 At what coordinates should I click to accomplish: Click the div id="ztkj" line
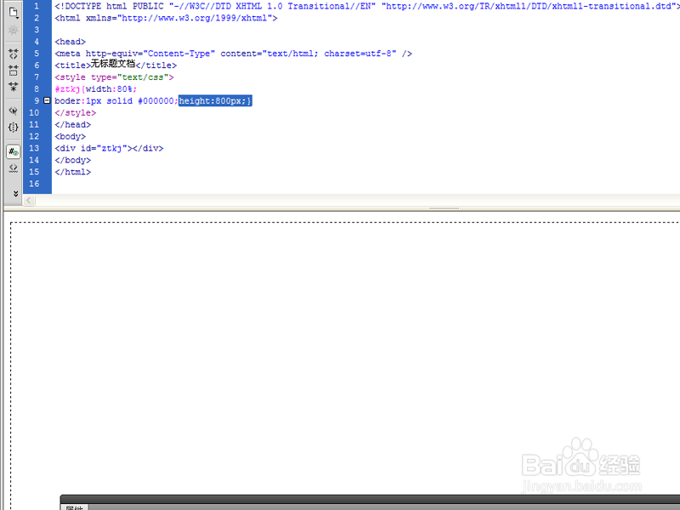point(110,148)
